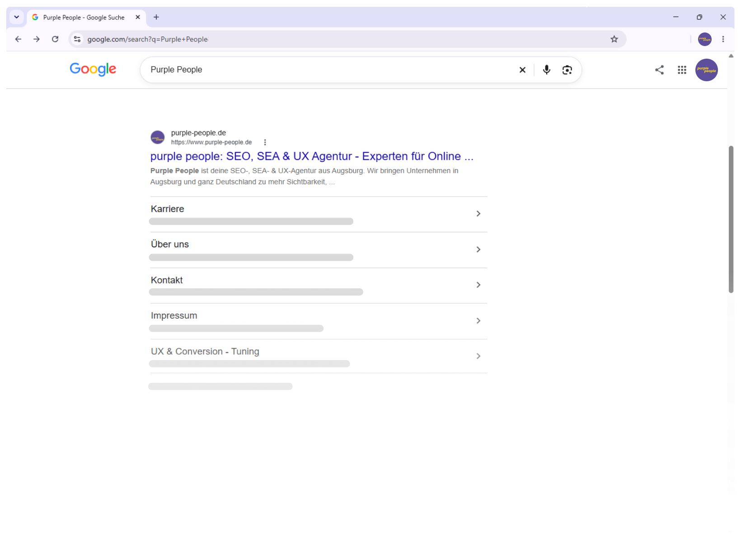
Task: Open the UX & Conversion - Tuning sitelink
Action: click(x=205, y=352)
